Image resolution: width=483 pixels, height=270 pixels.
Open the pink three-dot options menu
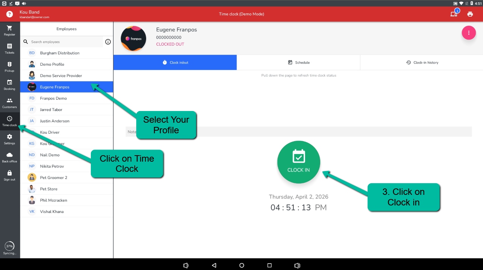pos(469,32)
